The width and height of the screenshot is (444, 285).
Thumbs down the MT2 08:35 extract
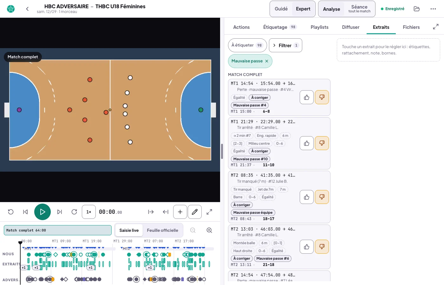[x=322, y=197]
